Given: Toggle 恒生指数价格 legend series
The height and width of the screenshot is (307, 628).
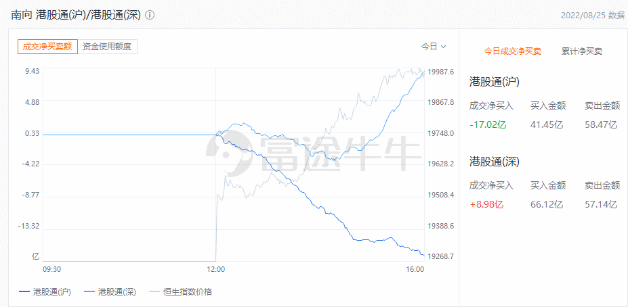Looking at the screenshot, I should pyautogui.click(x=181, y=292).
